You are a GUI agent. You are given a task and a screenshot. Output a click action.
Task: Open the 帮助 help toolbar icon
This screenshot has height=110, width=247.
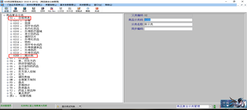[88, 9]
